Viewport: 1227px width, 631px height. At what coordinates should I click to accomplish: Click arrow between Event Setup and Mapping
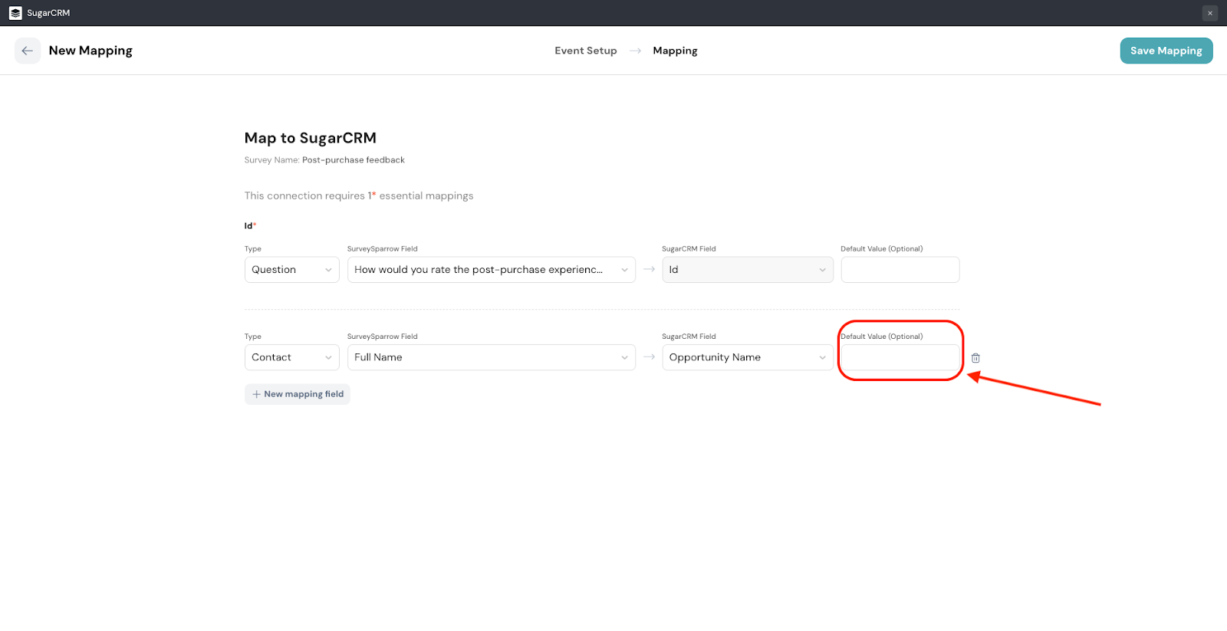635,51
